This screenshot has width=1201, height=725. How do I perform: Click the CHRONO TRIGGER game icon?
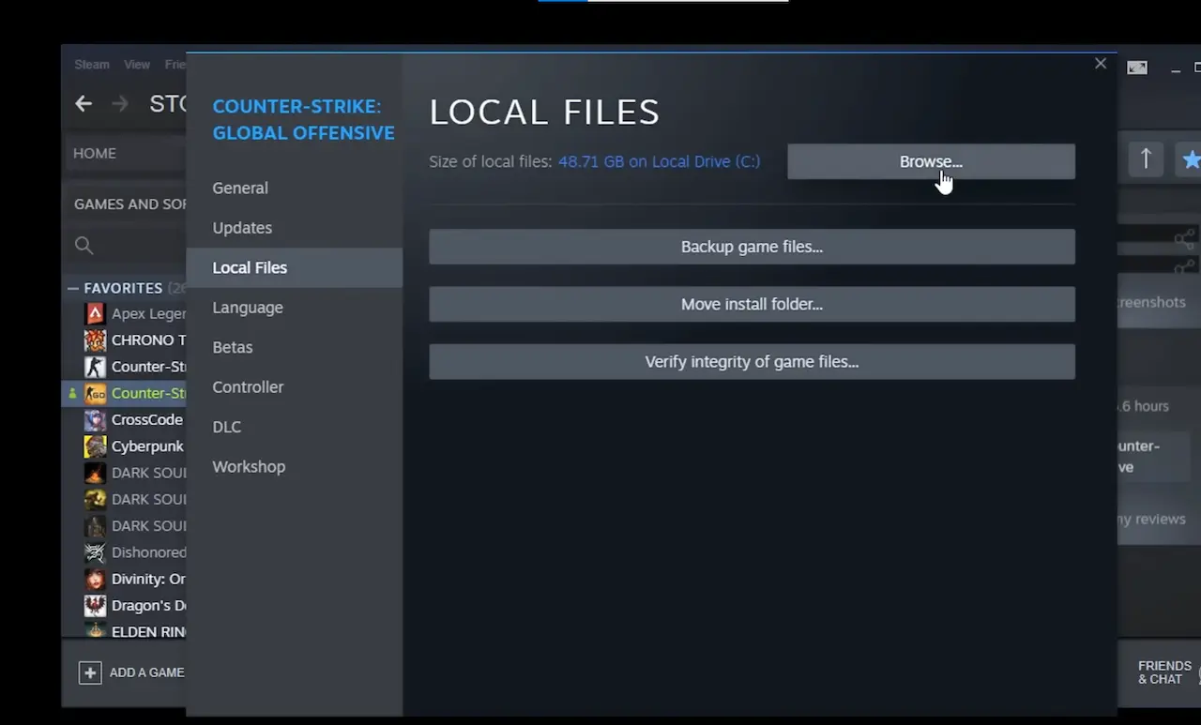(95, 340)
